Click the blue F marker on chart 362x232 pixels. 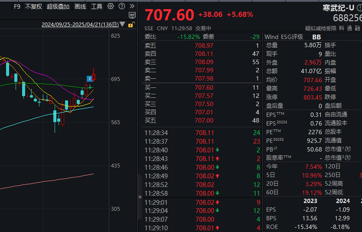[89, 78]
